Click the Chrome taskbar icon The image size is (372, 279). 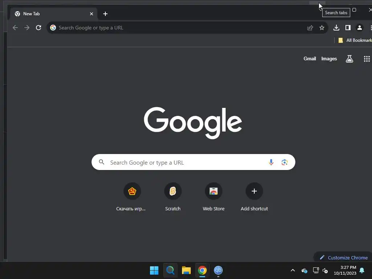pos(202,270)
